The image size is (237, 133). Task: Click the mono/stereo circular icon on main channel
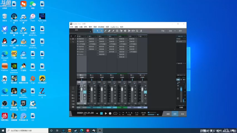pyautogui.click(x=178, y=98)
